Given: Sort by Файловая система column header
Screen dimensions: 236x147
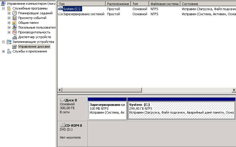Looking at the screenshot, I should coord(165,4).
